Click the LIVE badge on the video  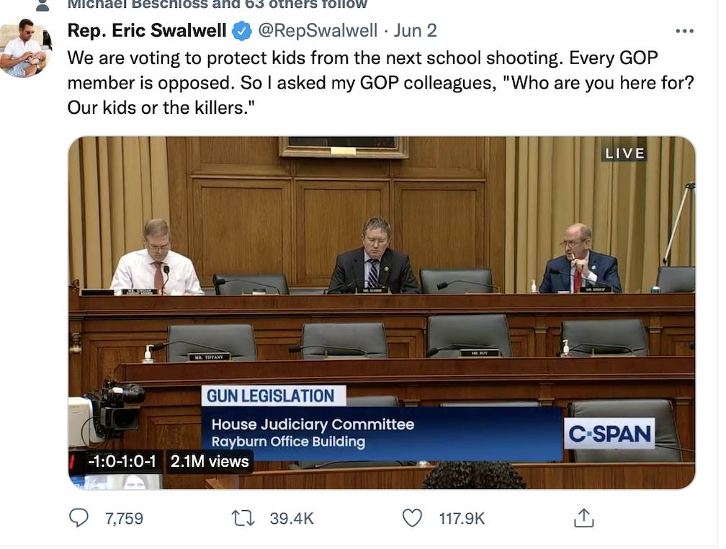624,154
